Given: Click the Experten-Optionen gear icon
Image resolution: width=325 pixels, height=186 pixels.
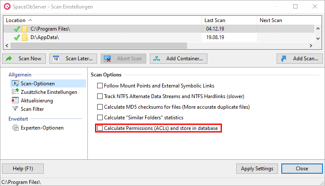Looking at the screenshot, I should 15,127.
